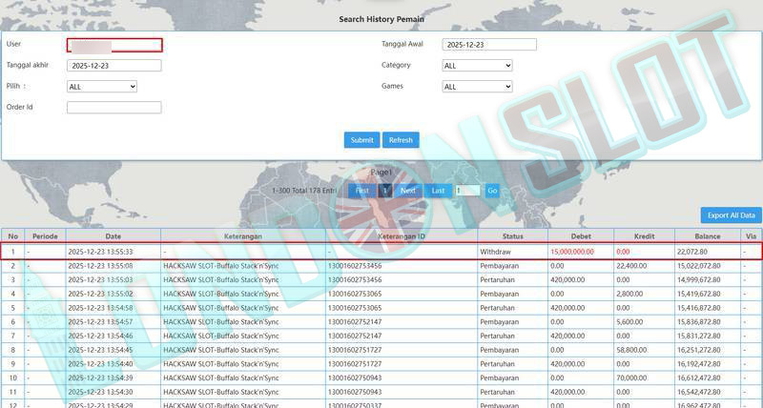Viewport: 763px width, 408px height.
Task: Click the Balance column header
Action: click(x=707, y=236)
